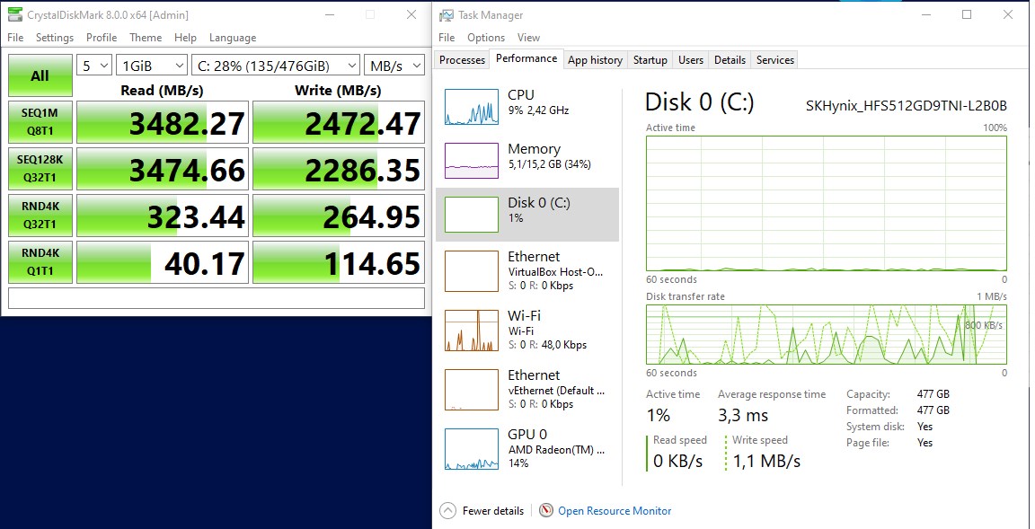Click the Resource Monitor gauge icon
Screen dimensions: 1035x529
[x=546, y=511]
